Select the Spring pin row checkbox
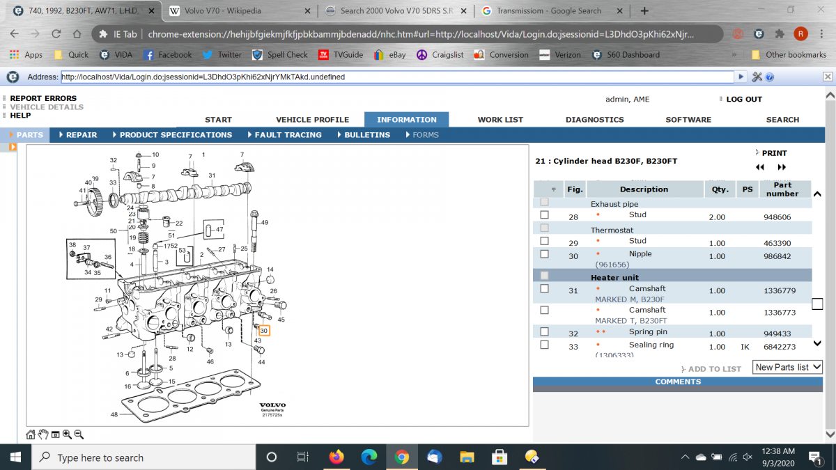 tap(545, 332)
